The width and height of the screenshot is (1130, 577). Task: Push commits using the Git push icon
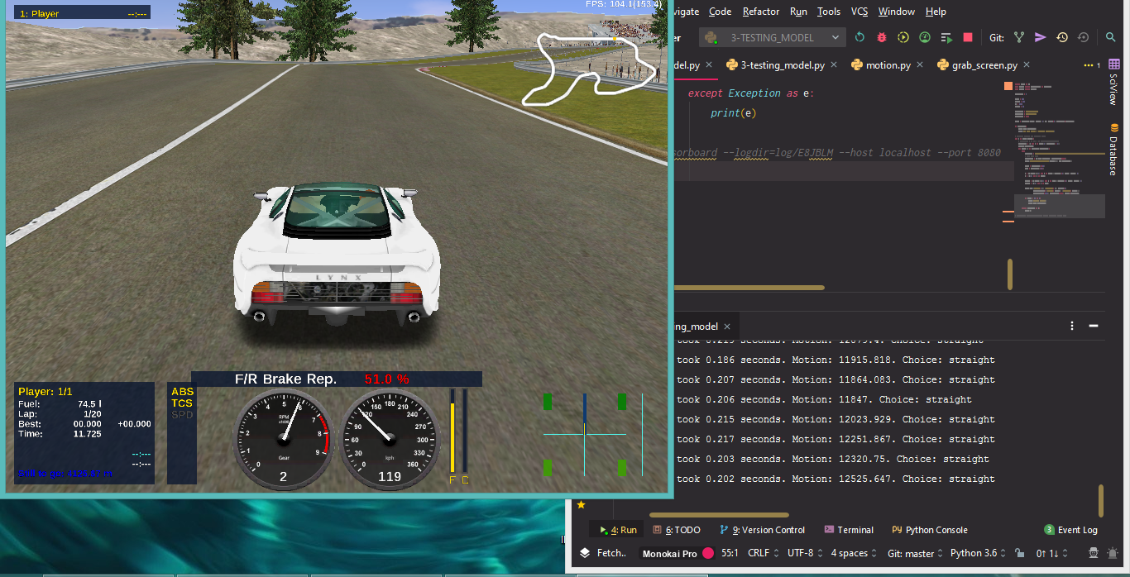pos(1040,37)
